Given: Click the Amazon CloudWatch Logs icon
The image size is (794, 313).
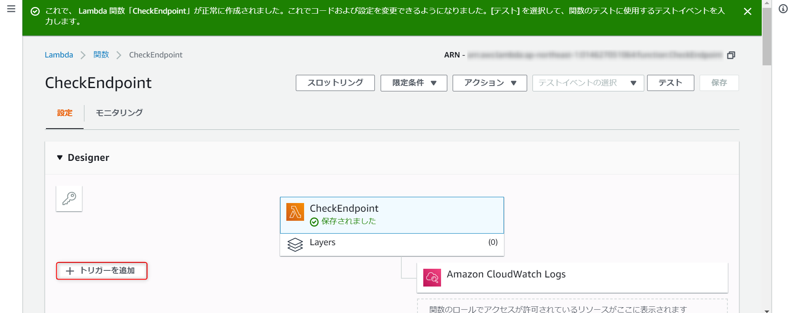Looking at the screenshot, I should (432, 277).
